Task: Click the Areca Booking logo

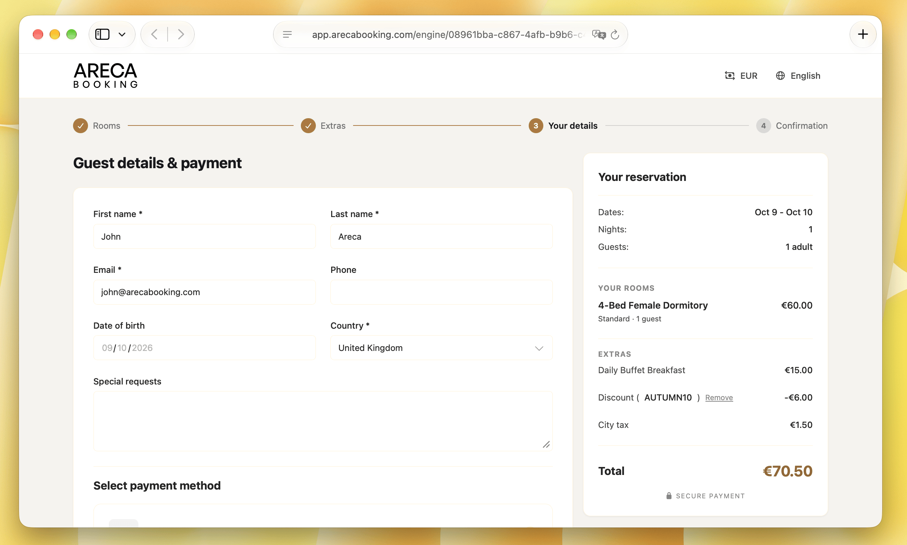Action: 106,75
